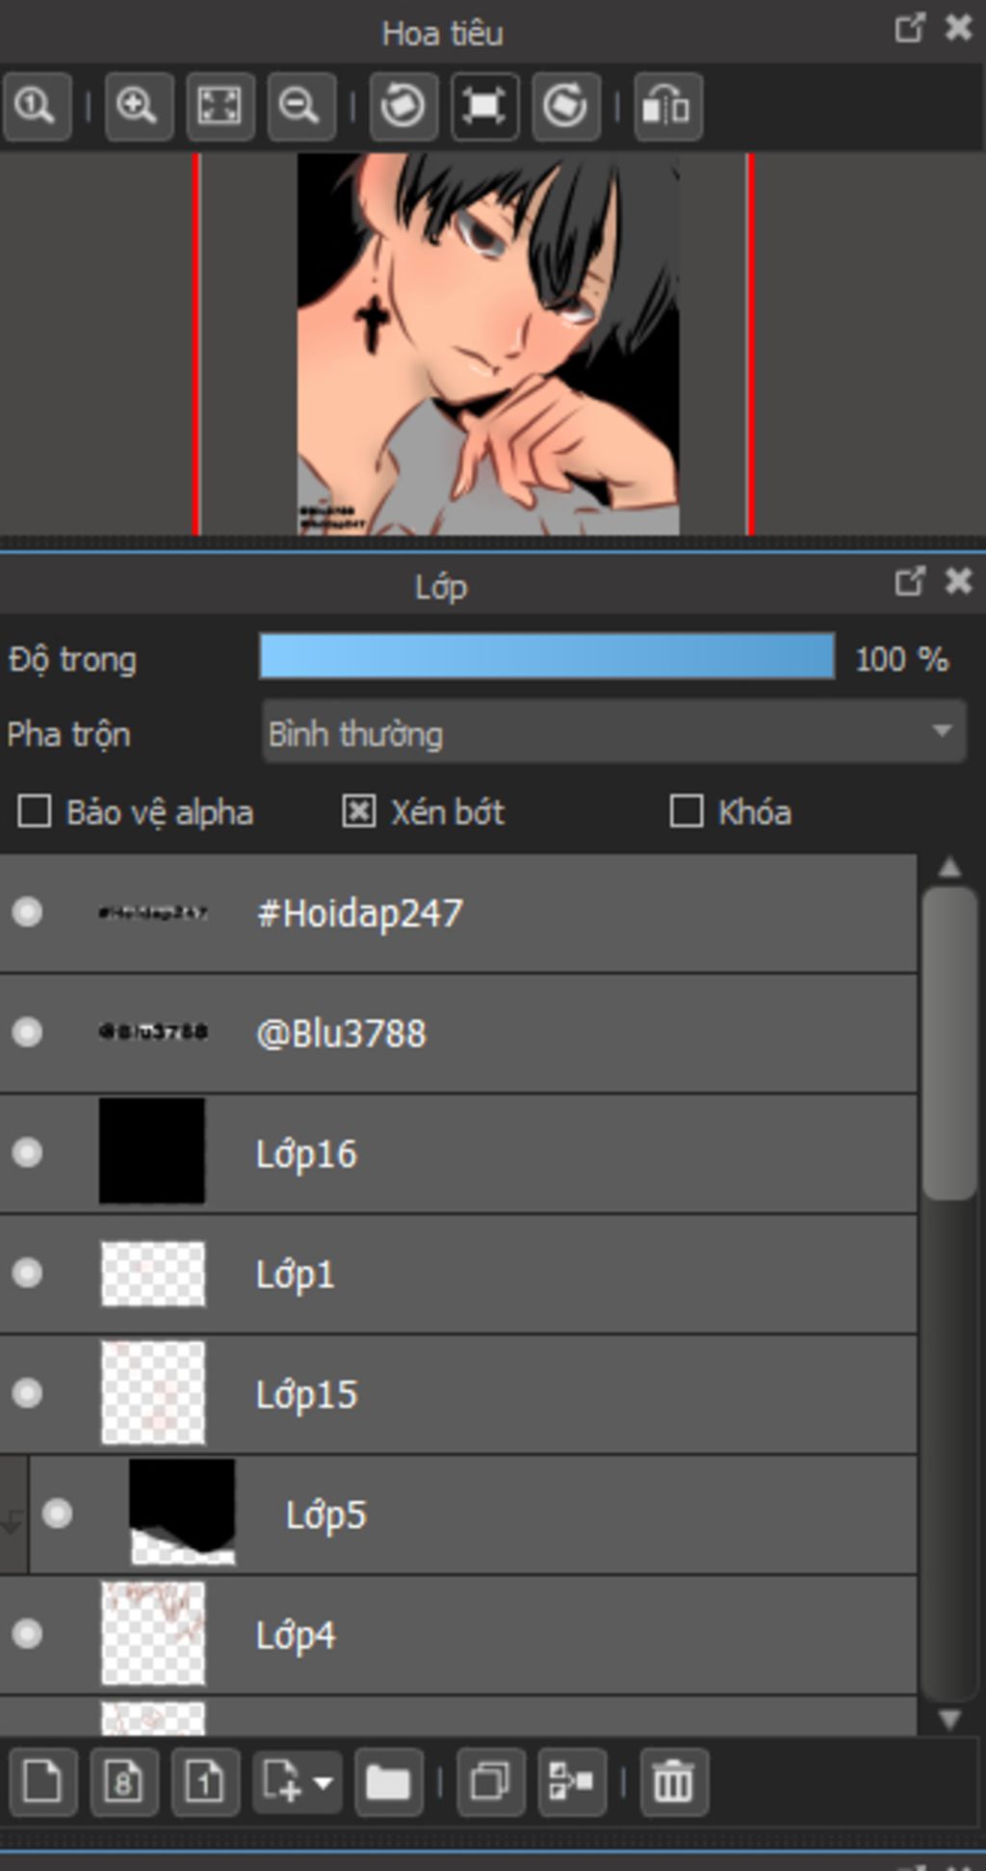Tick the Khóa lock checkbox
This screenshot has height=1871, width=986.
coord(686,811)
